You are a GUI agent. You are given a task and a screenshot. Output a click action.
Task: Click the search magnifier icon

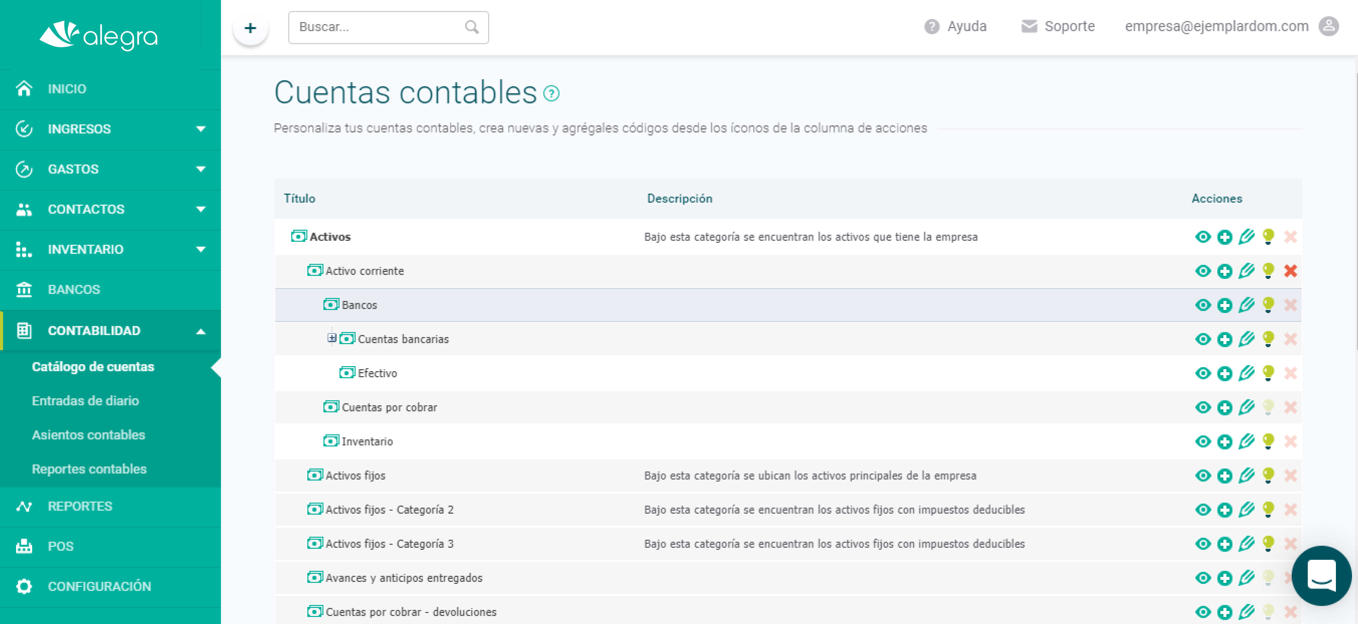coord(471,27)
